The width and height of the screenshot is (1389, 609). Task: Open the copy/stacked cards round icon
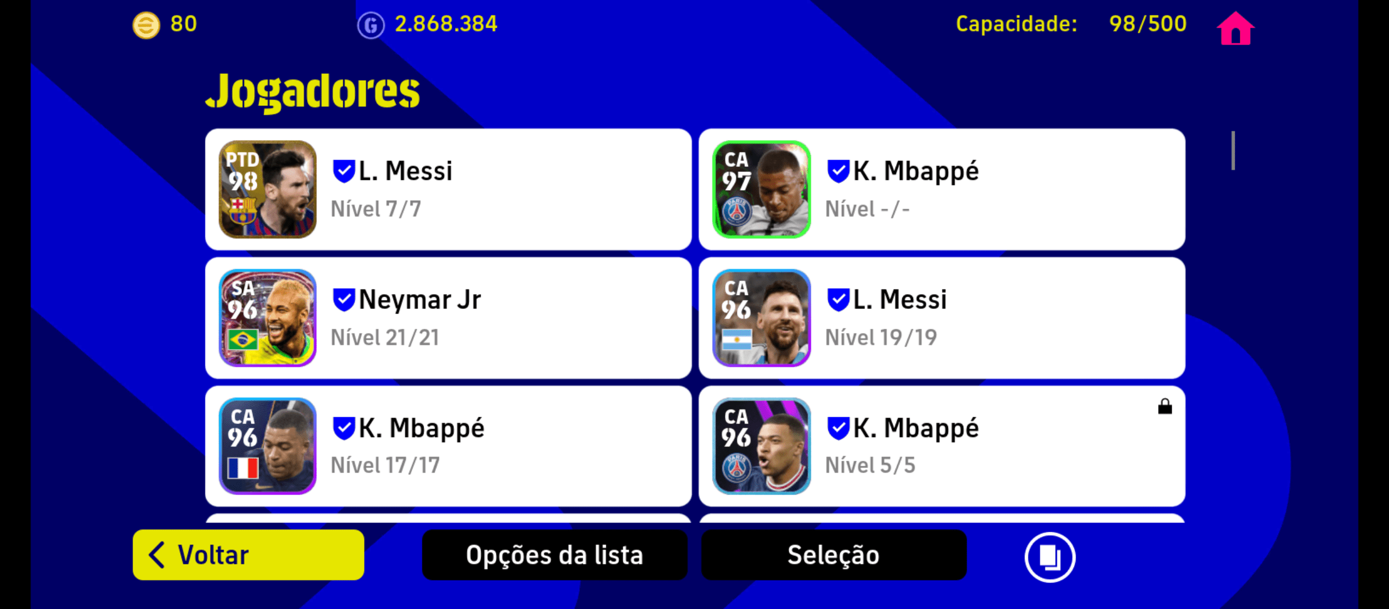tap(1050, 557)
